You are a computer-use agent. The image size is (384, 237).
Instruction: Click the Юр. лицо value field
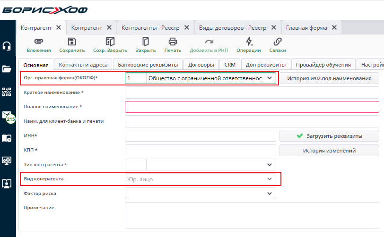click(201, 179)
